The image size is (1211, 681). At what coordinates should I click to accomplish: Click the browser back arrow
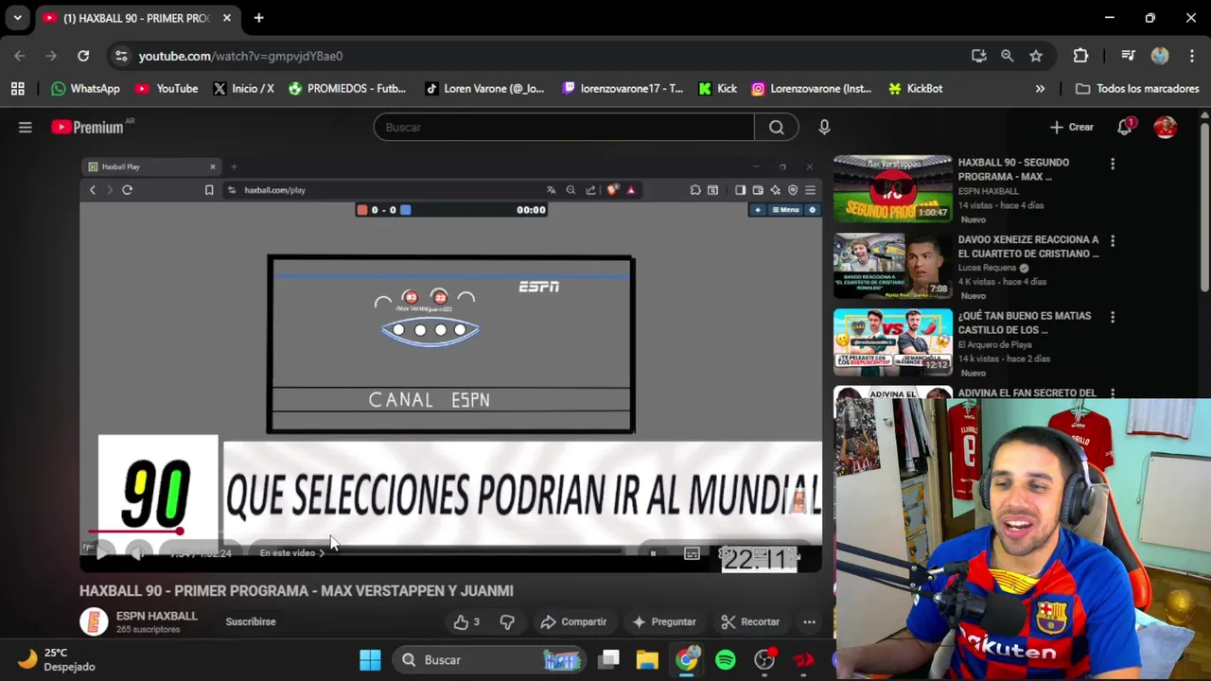tap(20, 56)
